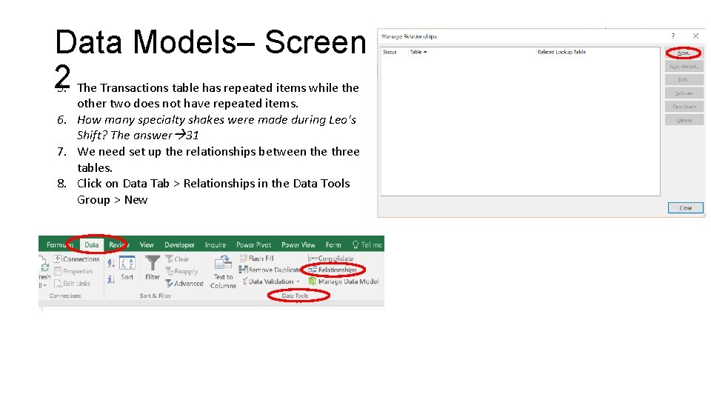711x400 pixels.
Task: Click the Data Validation button
Action: 267,281
